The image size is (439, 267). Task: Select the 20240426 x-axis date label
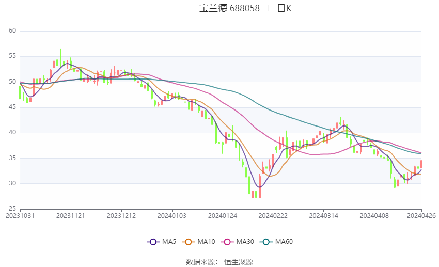pyautogui.click(x=421, y=216)
